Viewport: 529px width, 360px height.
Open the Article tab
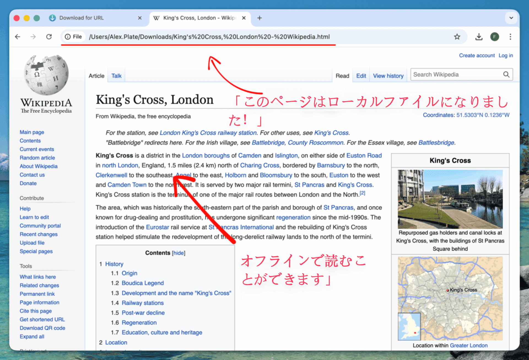[x=96, y=76]
